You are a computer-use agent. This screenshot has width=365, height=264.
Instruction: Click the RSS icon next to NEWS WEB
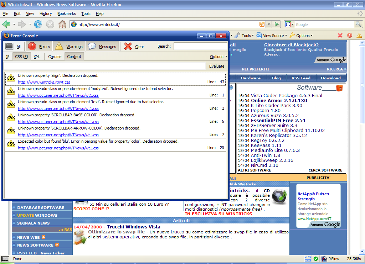[43, 237]
